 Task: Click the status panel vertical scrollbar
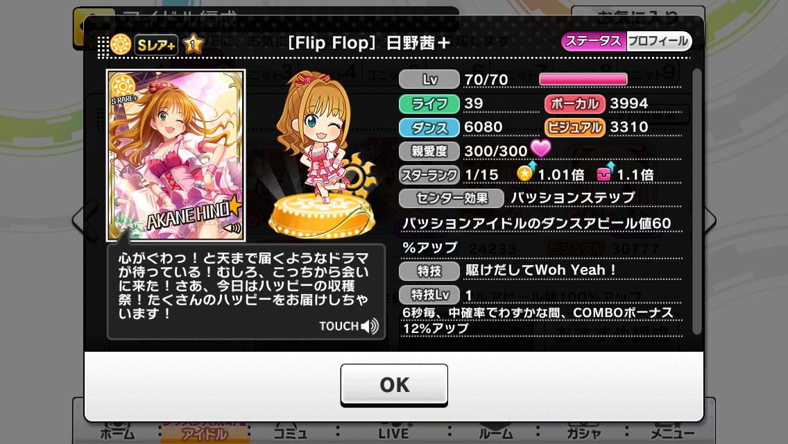[696, 202]
